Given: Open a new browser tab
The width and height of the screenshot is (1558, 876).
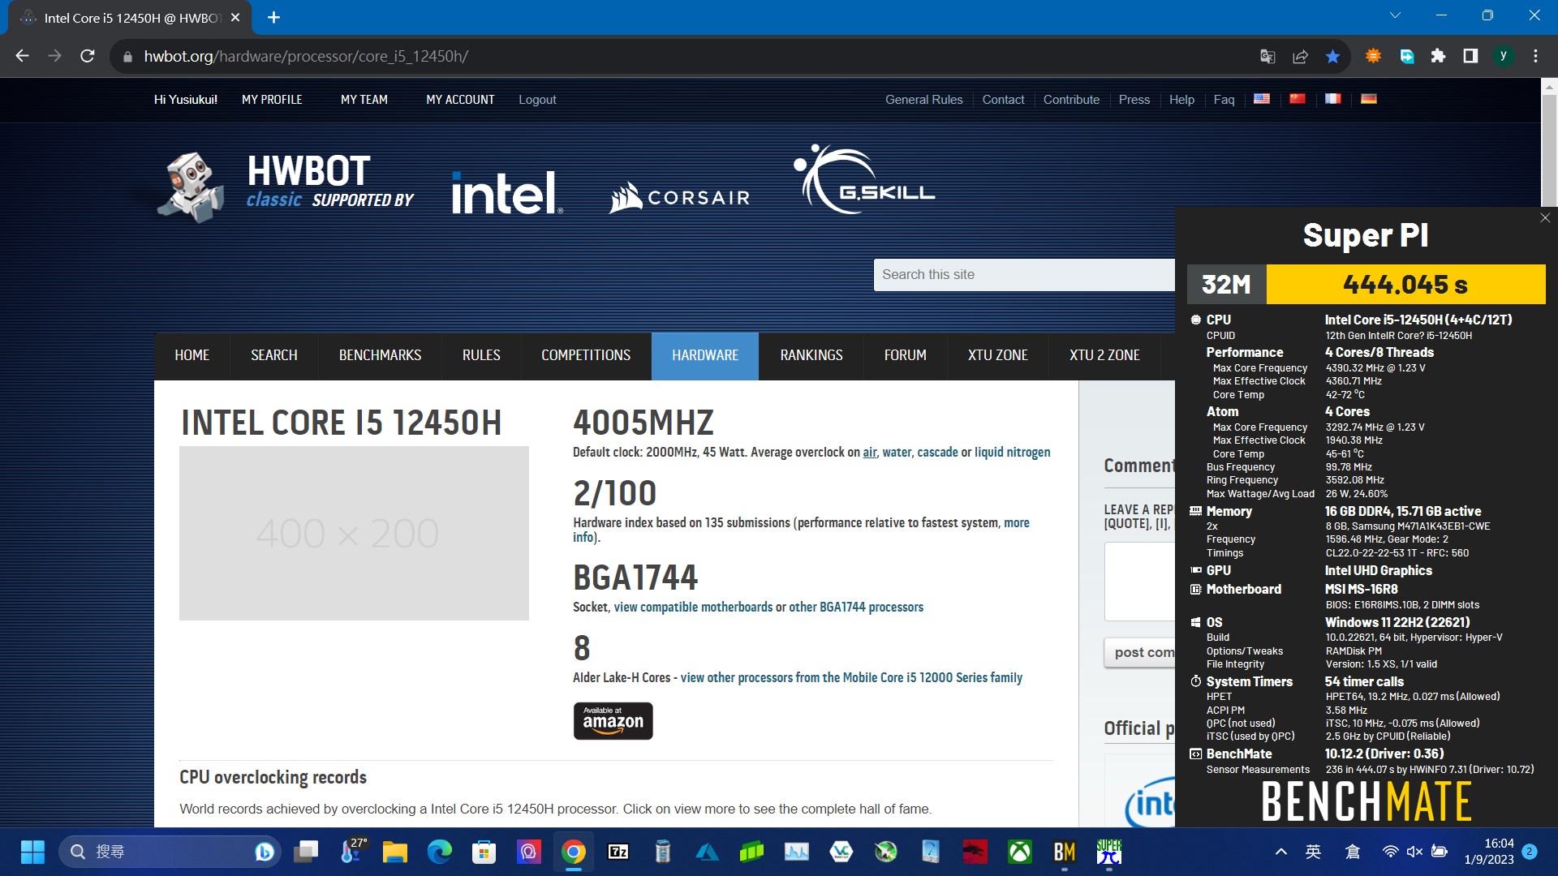Looking at the screenshot, I should click(x=273, y=17).
